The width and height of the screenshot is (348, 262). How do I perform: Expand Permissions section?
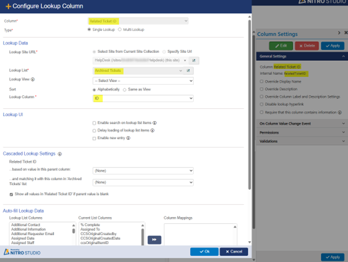point(302,133)
